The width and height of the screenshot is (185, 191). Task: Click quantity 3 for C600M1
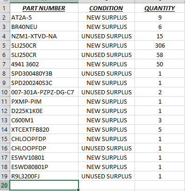click(160, 120)
